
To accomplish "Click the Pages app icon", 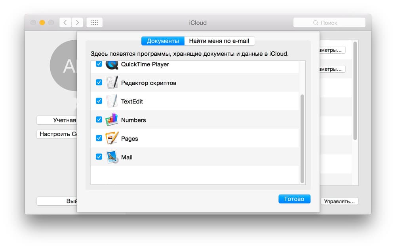I will click(x=112, y=138).
